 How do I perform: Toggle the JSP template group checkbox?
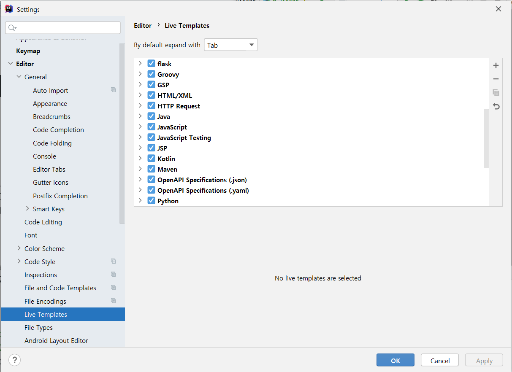[x=151, y=148]
